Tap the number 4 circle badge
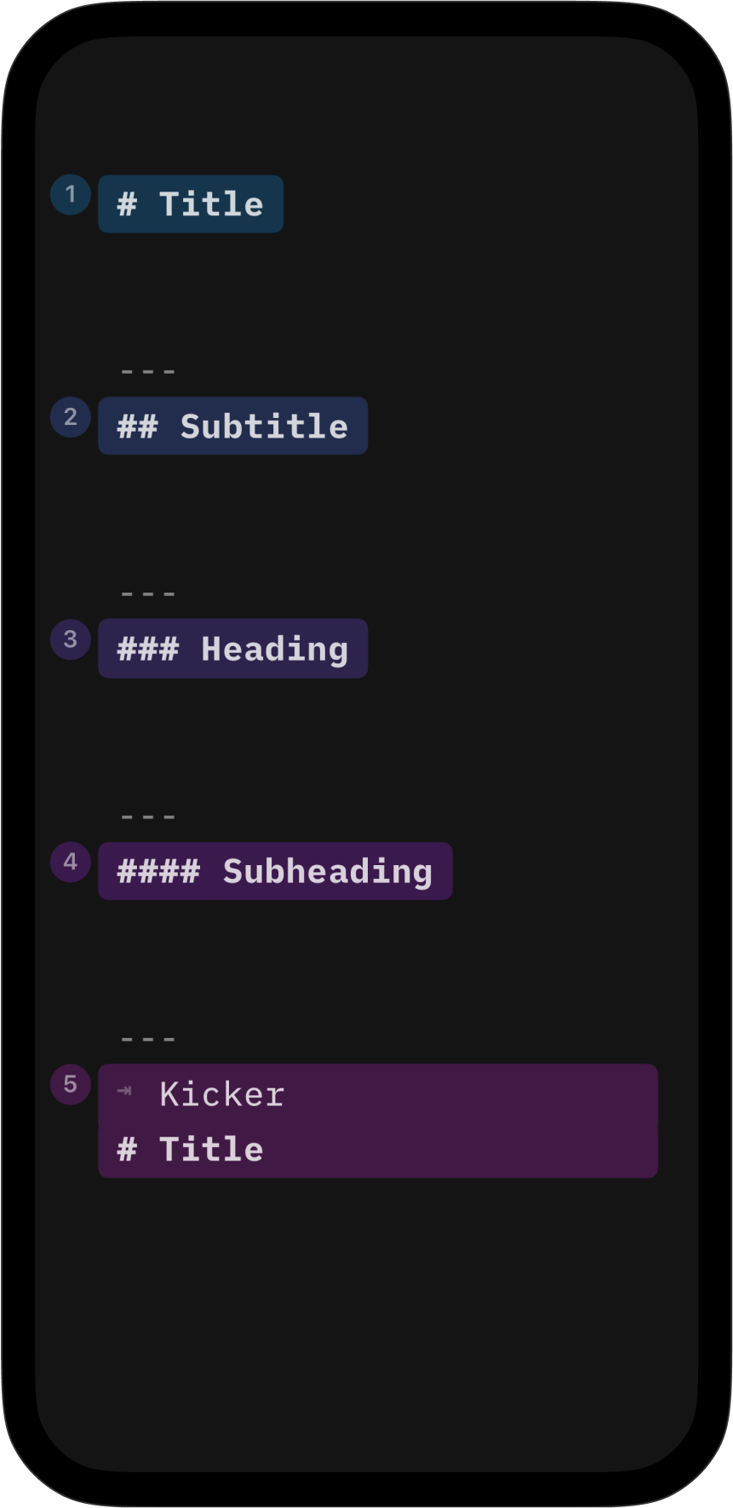The height and width of the screenshot is (1508, 733). (x=71, y=862)
